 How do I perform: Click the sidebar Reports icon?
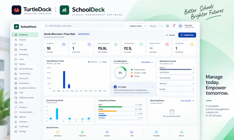pyautogui.click(x=16, y=117)
